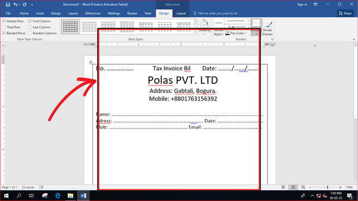Switch to the Insert tab
This screenshot has height=201, width=358.
click(40, 13)
